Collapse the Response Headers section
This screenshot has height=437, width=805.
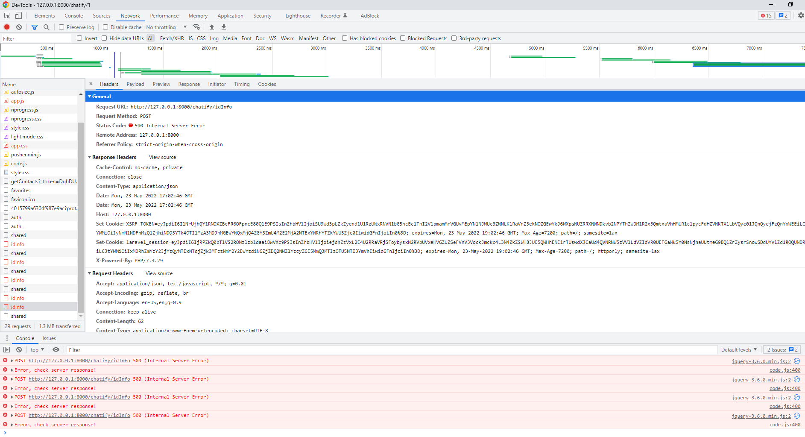coord(90,157)
